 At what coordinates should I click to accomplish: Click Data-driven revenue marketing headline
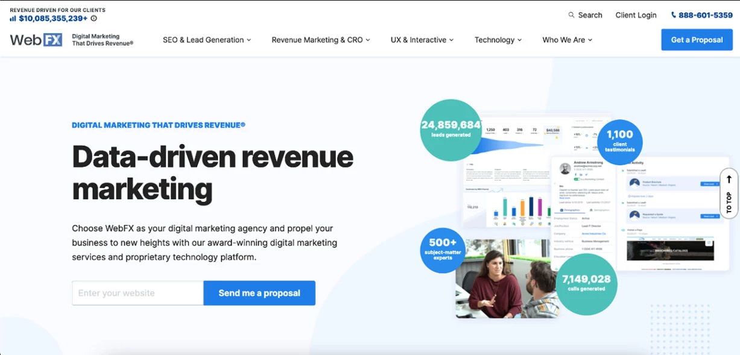pyautogui.click(x=212, y=173)
